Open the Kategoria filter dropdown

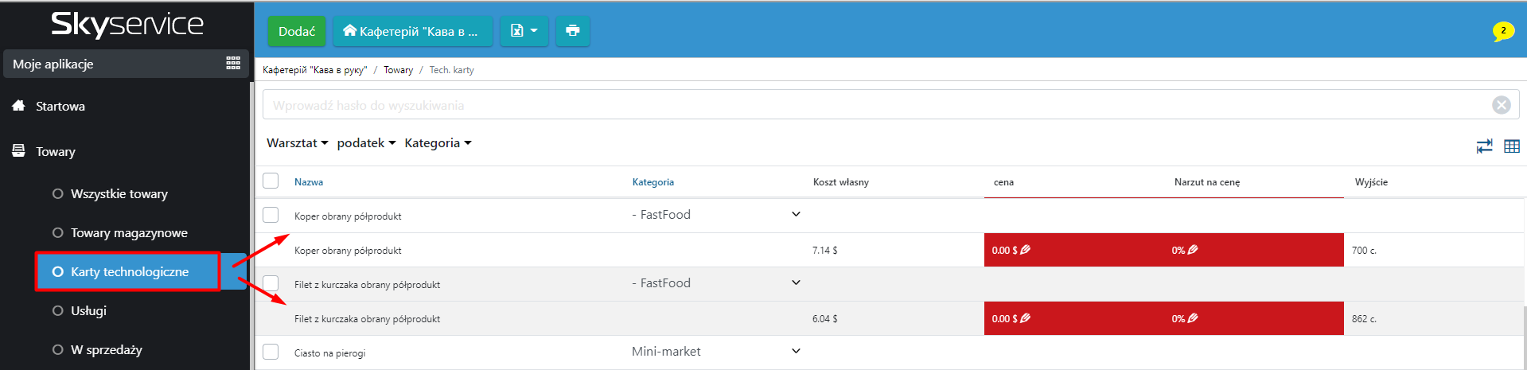(x=438, y=143)
